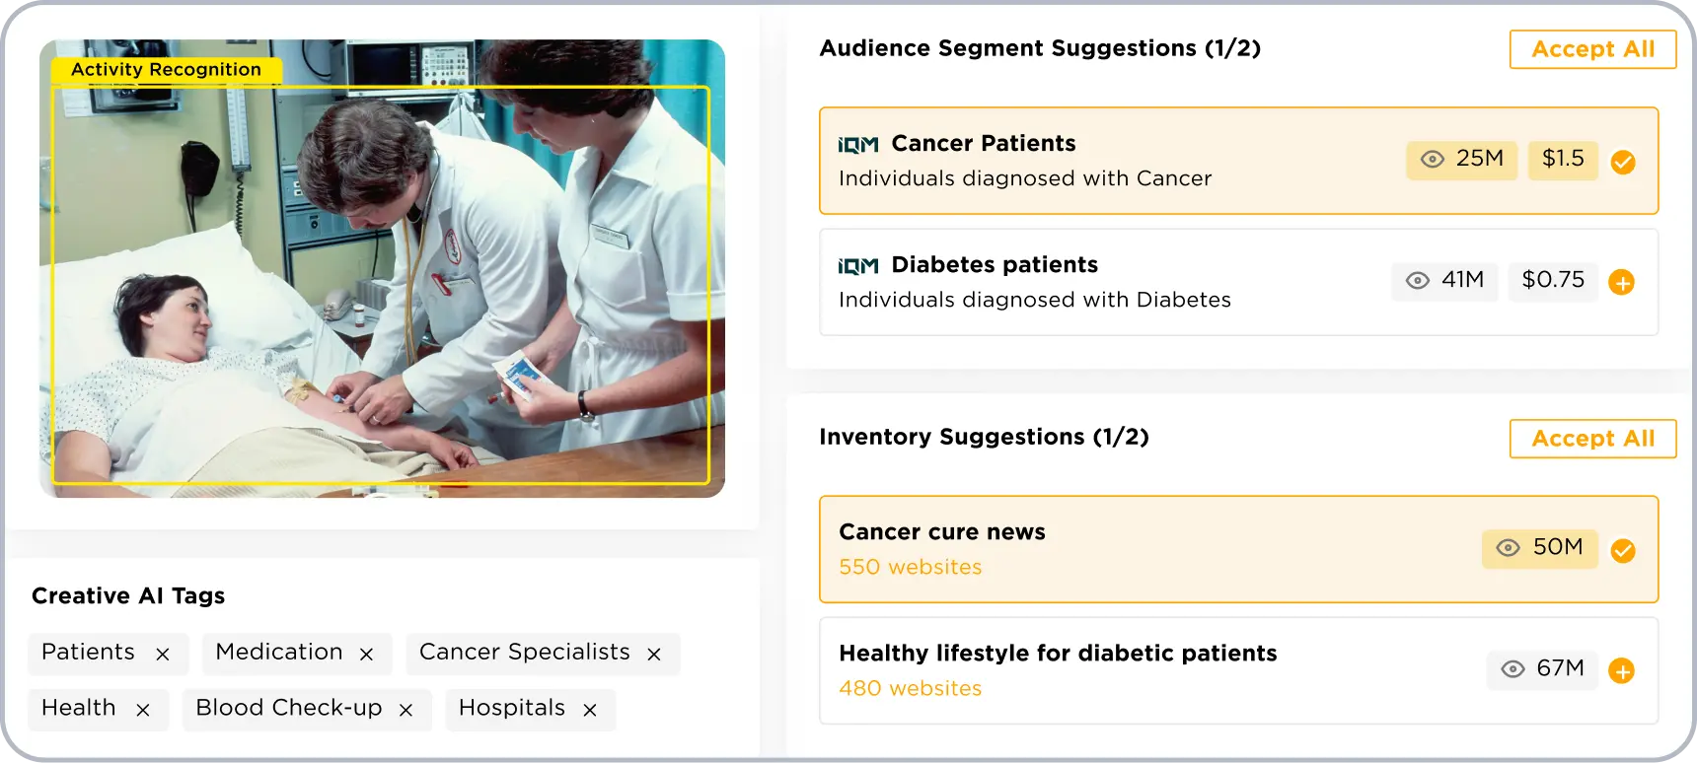The width and height of the screenshot is (1697, 763).
Task: Delete the Cancer Specialists tag
Action: (653, 655)
